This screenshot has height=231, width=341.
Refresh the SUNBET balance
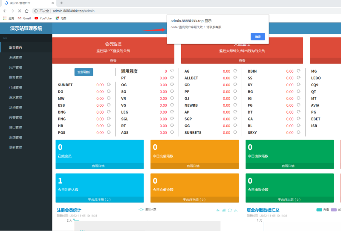[x=109, y=85]
